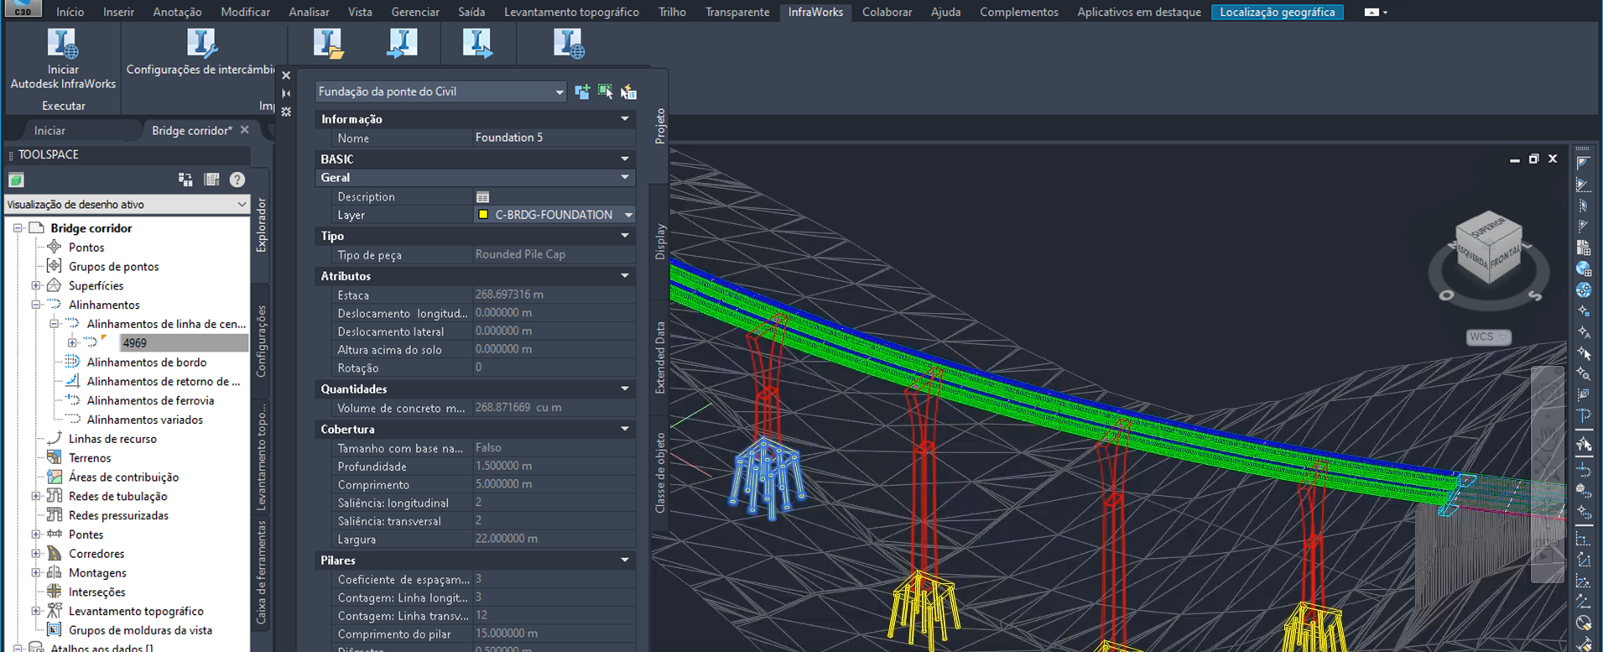Collapse Informação section
The image size is (1603, 652).
(x=625, y=119)
